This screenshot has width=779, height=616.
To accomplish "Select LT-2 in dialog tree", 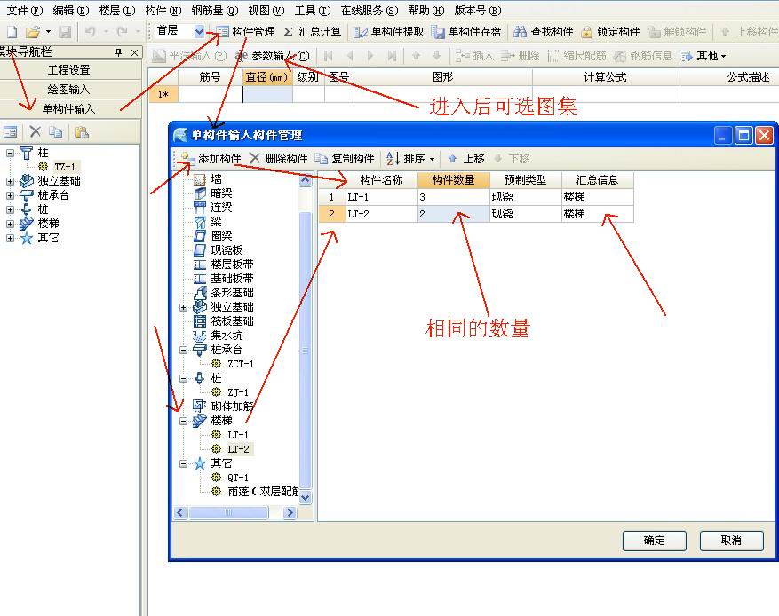I will 238,449.
